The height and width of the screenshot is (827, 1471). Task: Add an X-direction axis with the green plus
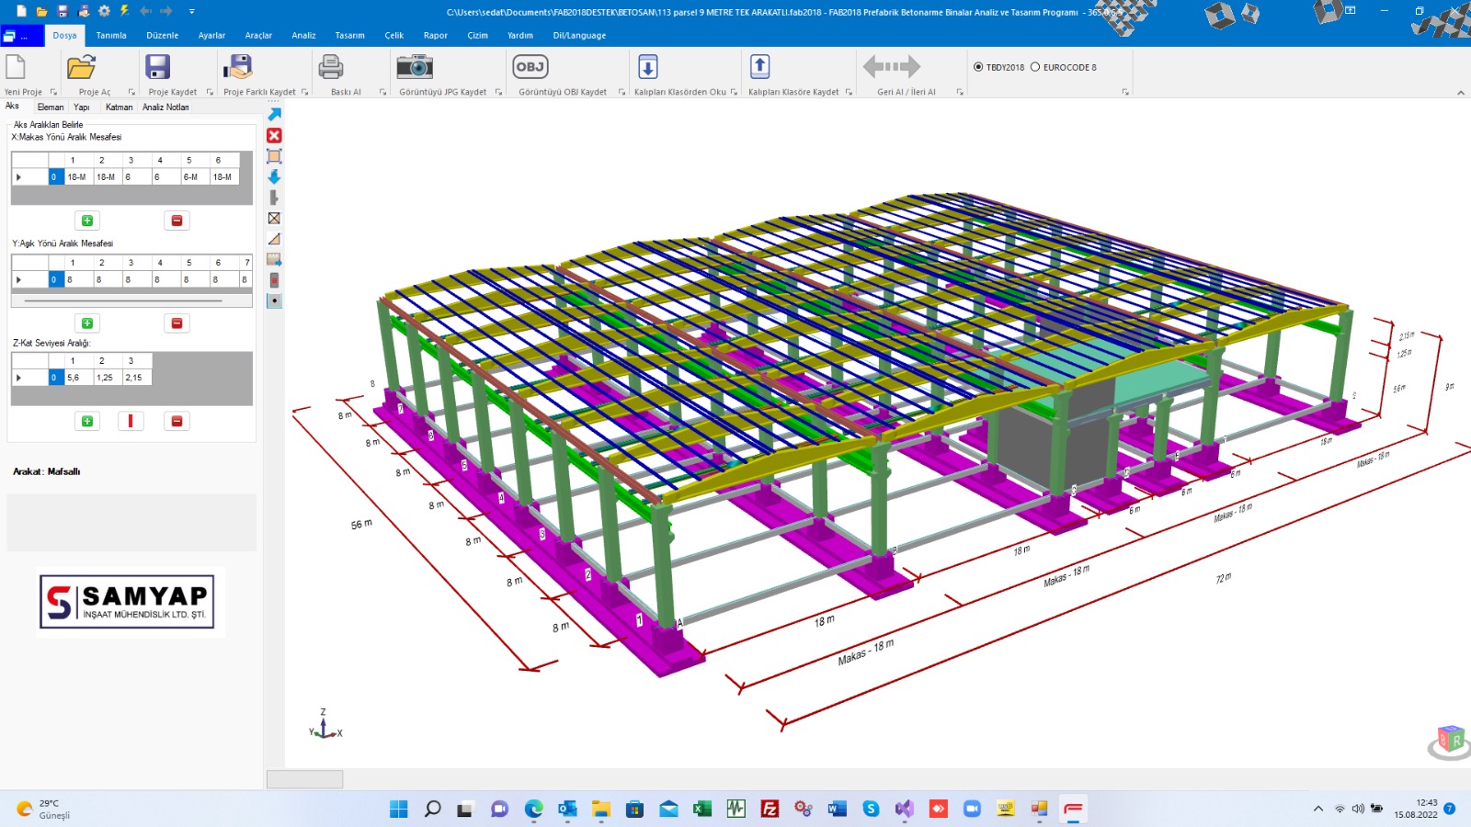pyautogui.click(x=87, y=221)
